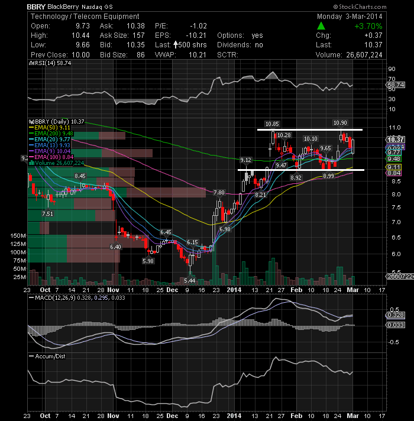Click the Bid Size value 86
This screenshot has width=414, height=421.
[x=141, y=55]
